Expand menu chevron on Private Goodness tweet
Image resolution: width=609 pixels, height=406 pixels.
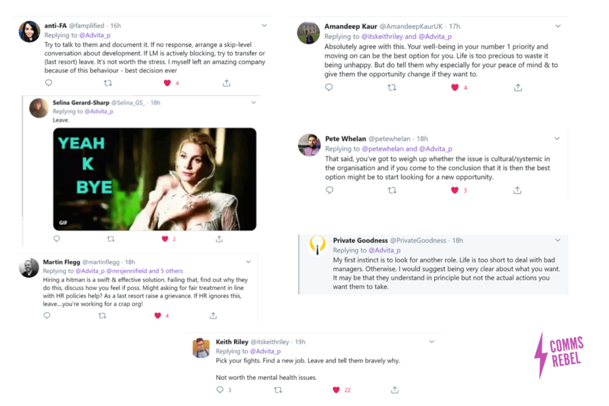point(558,240)
